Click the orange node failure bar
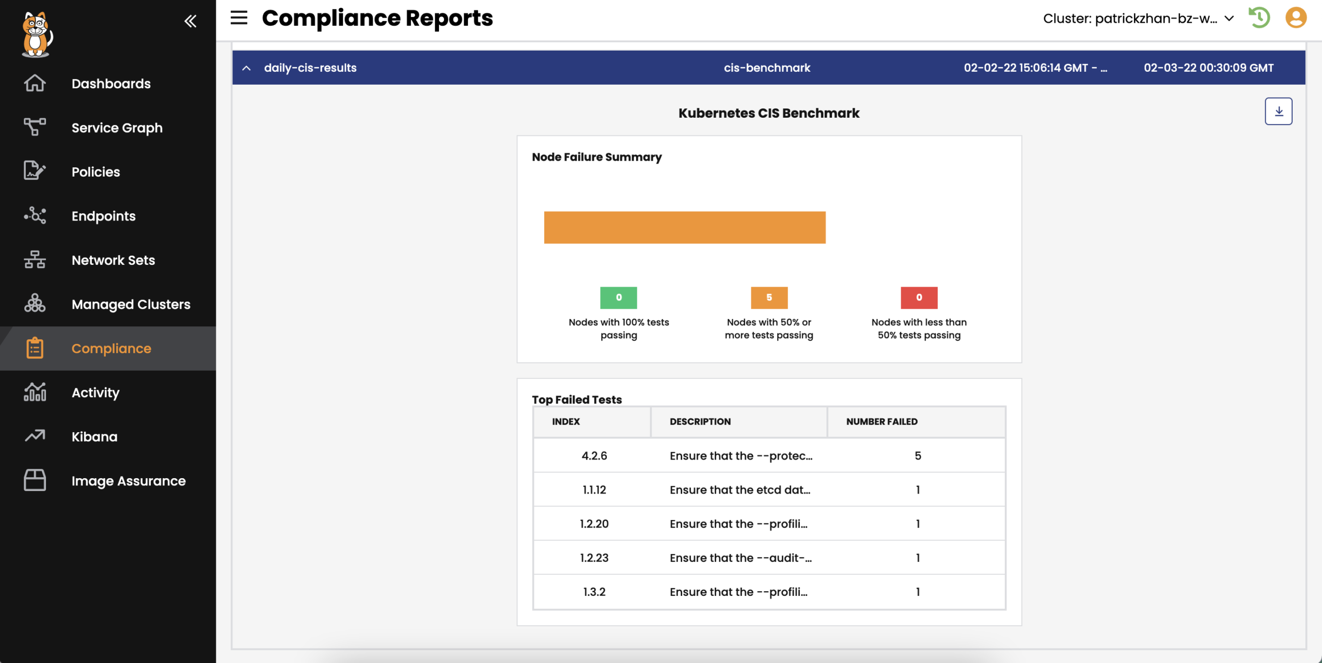1322x663 pixels. point(685,227)
